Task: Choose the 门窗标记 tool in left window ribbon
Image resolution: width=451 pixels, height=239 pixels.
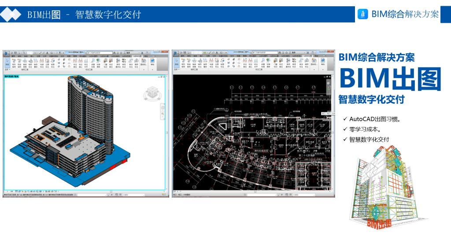Action: coord(106,63)
